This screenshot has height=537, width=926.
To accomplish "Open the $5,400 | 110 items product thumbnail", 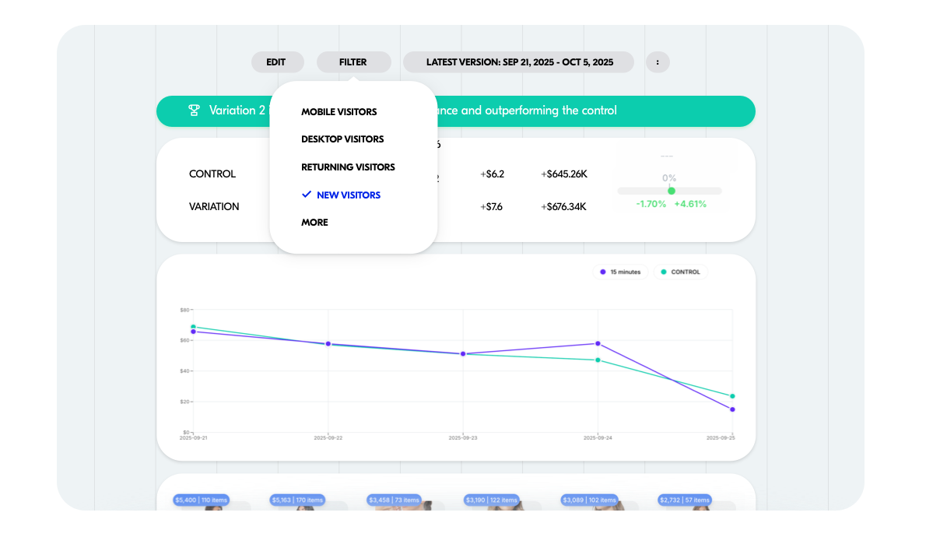I will [x=201, y=500].
